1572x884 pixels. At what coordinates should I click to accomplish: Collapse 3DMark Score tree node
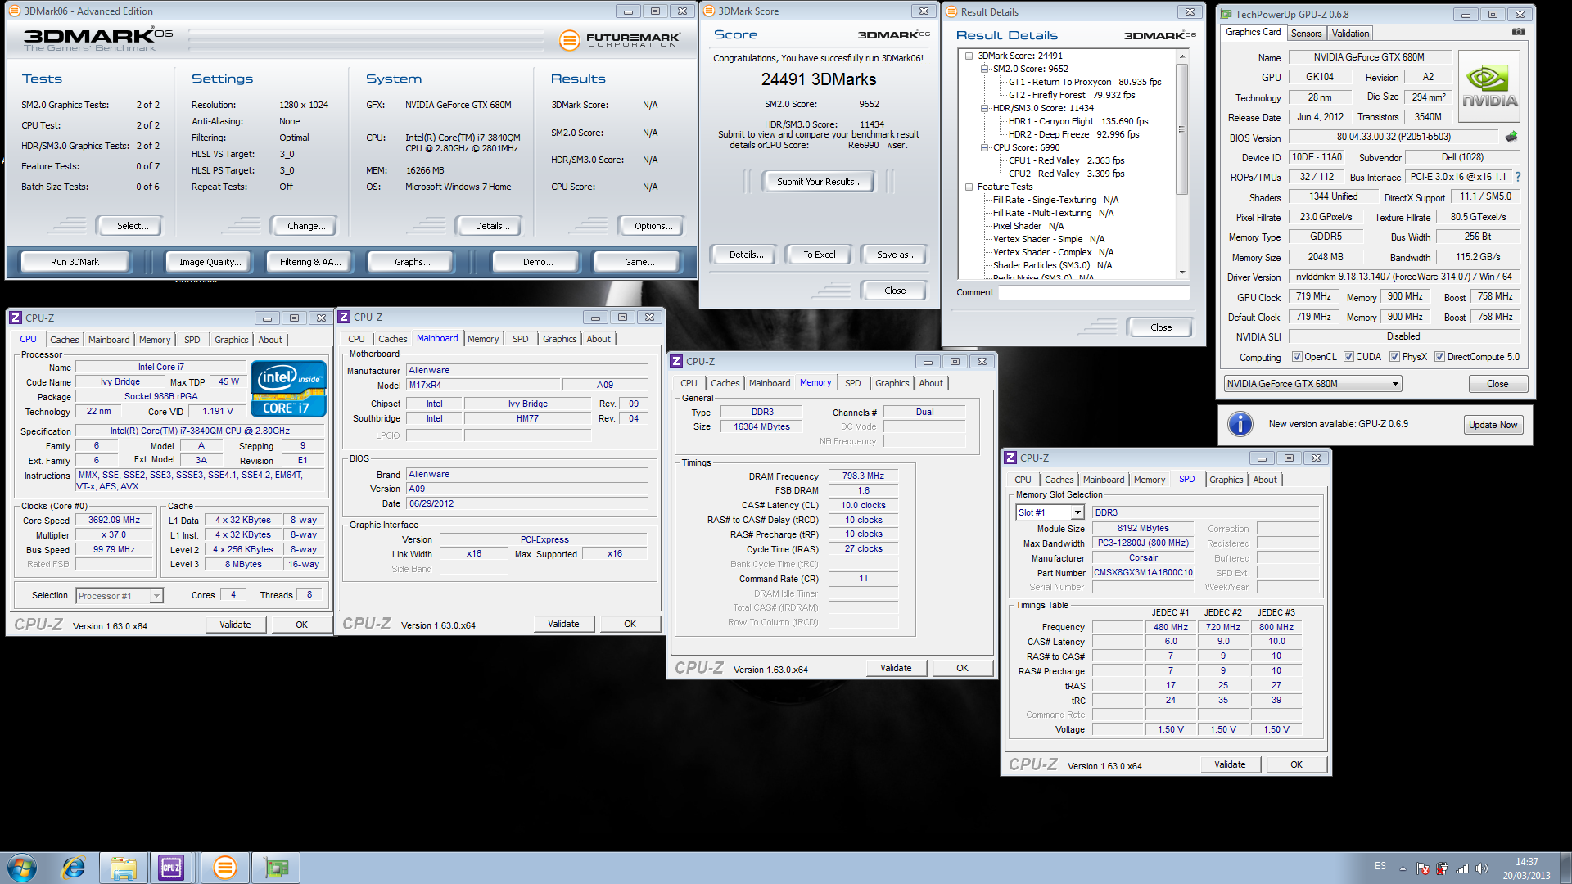pos(969,56)
